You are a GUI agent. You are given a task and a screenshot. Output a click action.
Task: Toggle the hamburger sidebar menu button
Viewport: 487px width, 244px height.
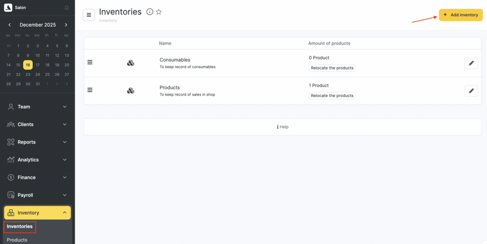point(89,15)
